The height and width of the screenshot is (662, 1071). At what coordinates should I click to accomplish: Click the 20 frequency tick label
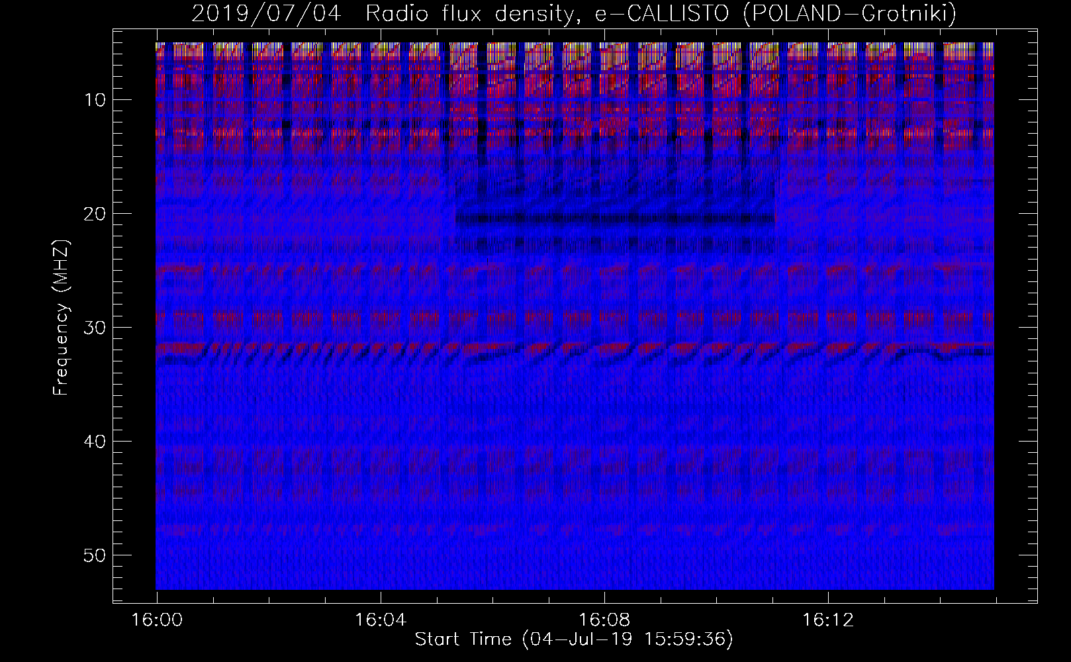tap(95, 214)
